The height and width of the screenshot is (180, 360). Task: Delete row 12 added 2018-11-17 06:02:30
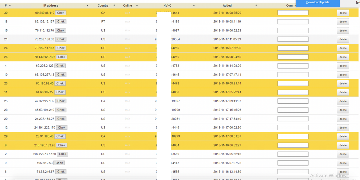[x=343, y=128]
